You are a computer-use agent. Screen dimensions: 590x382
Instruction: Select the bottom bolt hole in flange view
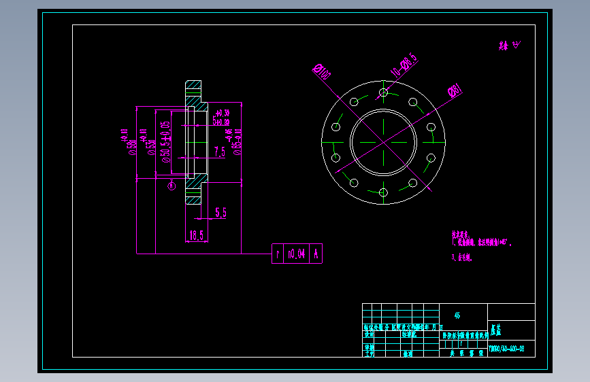(383, 192)
